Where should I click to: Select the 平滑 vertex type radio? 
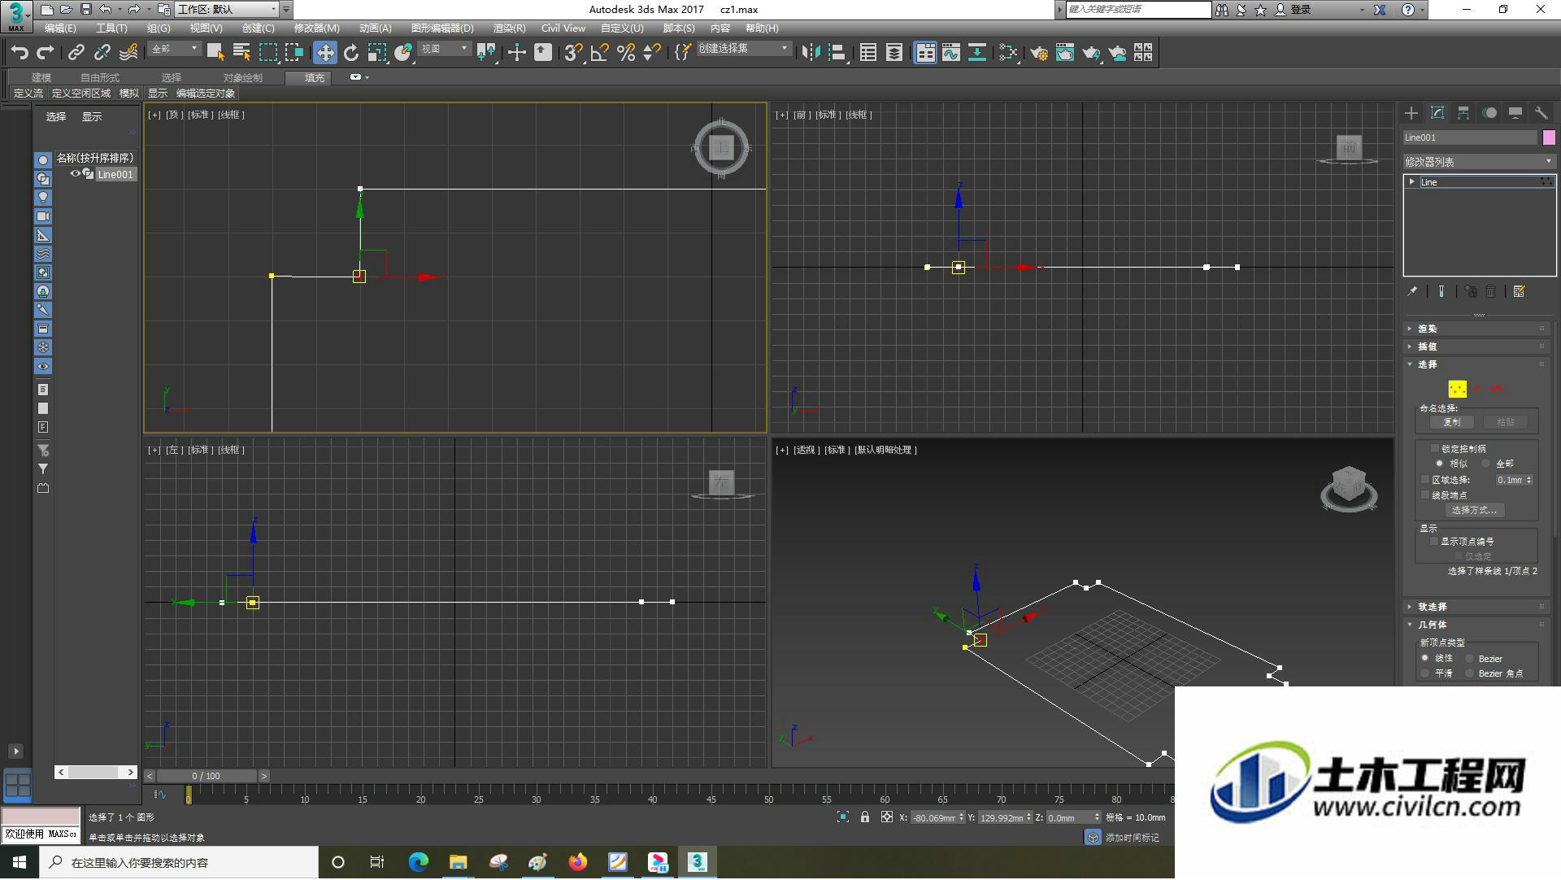pyautogui.click(x=1424, y=673)
